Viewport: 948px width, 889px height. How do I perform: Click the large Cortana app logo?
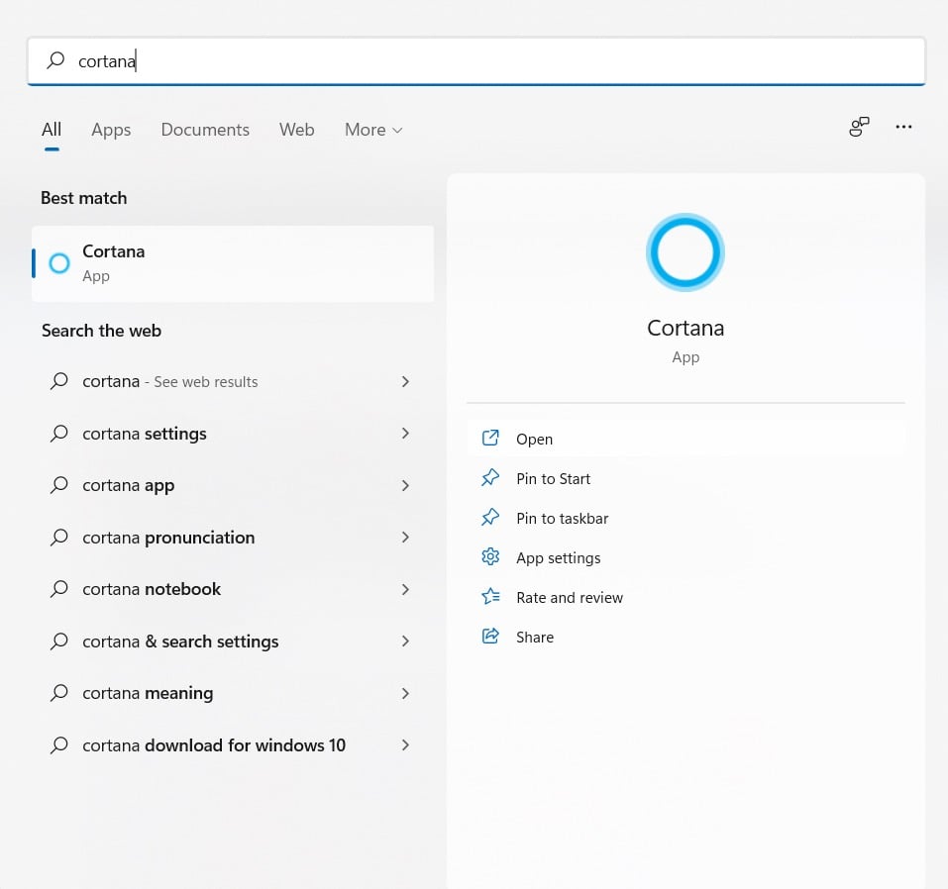pos(685,252)
